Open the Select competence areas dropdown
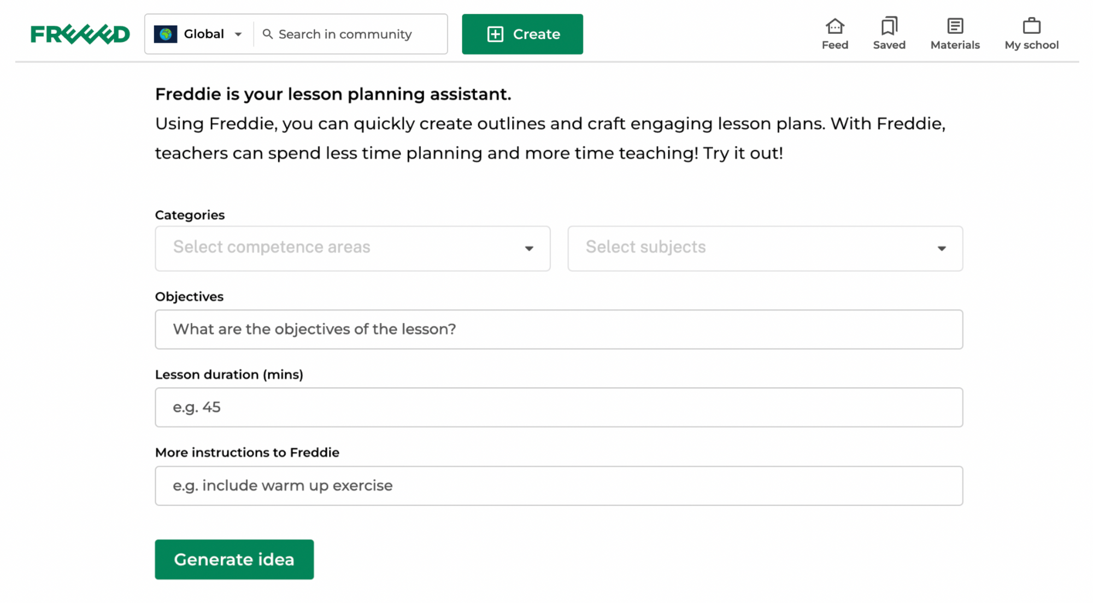1093x603 pixels. [x=352, y=248]
